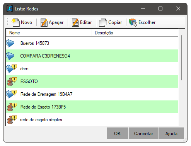Click the Novo new document icon
This screenshot has height=146, width=191.
point(15,22)
